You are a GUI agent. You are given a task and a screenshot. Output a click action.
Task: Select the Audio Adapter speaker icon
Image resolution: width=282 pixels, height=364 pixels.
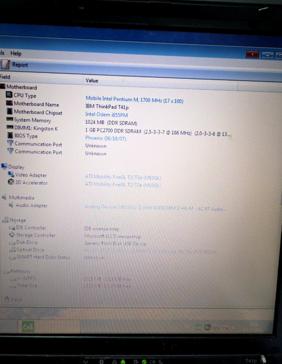point(11,205)
